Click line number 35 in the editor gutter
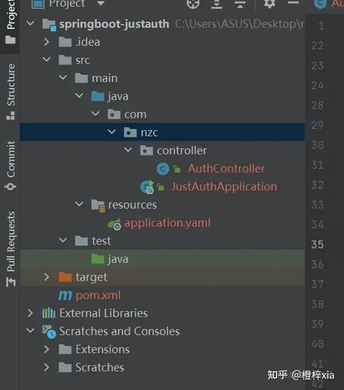This screenshot has height=390, width=344. (x=317, y=244)
